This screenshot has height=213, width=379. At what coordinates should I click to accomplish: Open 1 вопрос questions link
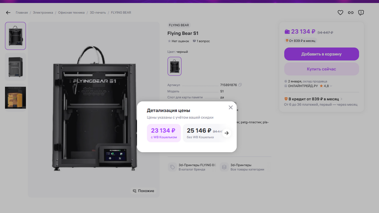pyautogui.click(x=201, y=41)
